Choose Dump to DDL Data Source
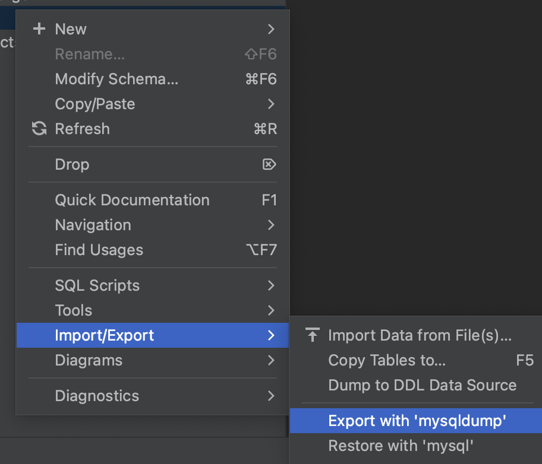 coord(416,385)
